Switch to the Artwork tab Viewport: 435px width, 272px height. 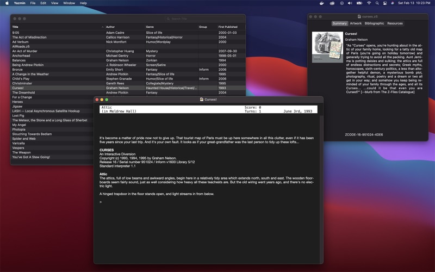pos(356,23)
